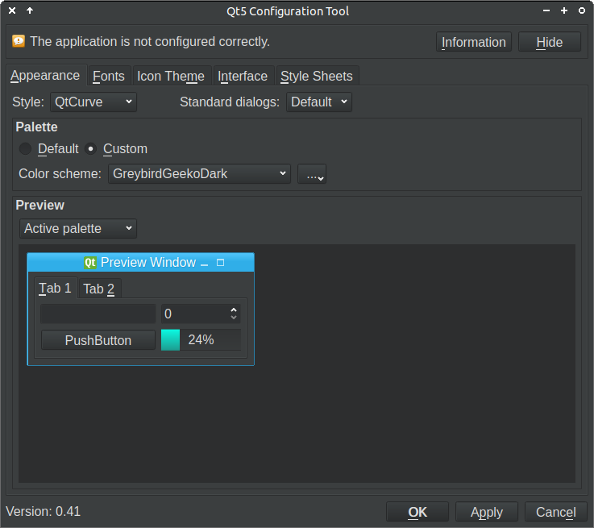Screen dimensions: 594x528
Task: Open the Active palette dropdown
Action: click(78, 228)
